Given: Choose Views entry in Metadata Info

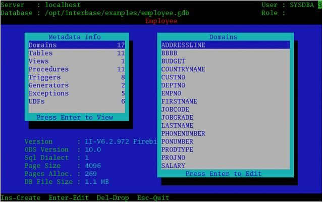Looking at the screenshot, I should coord(77,61).
